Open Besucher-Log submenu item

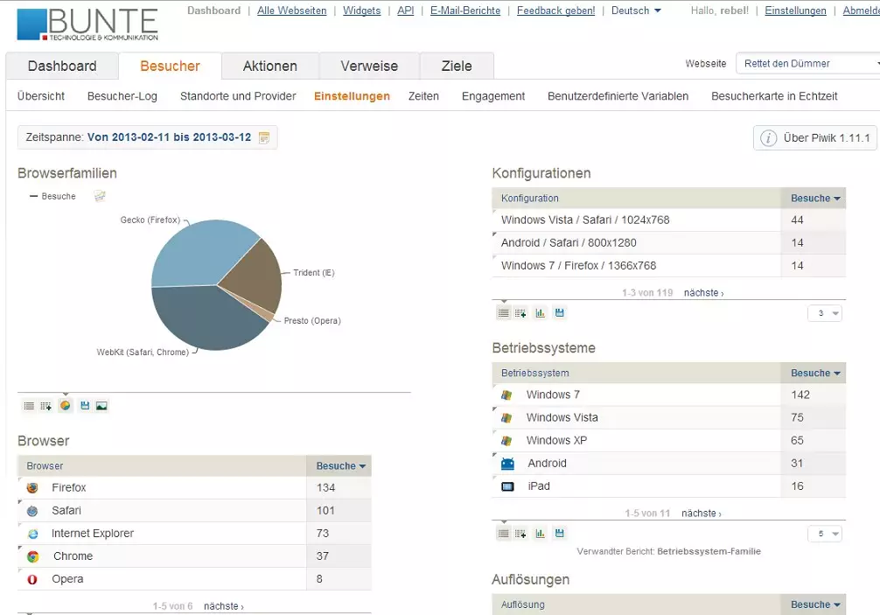point(122,96)
